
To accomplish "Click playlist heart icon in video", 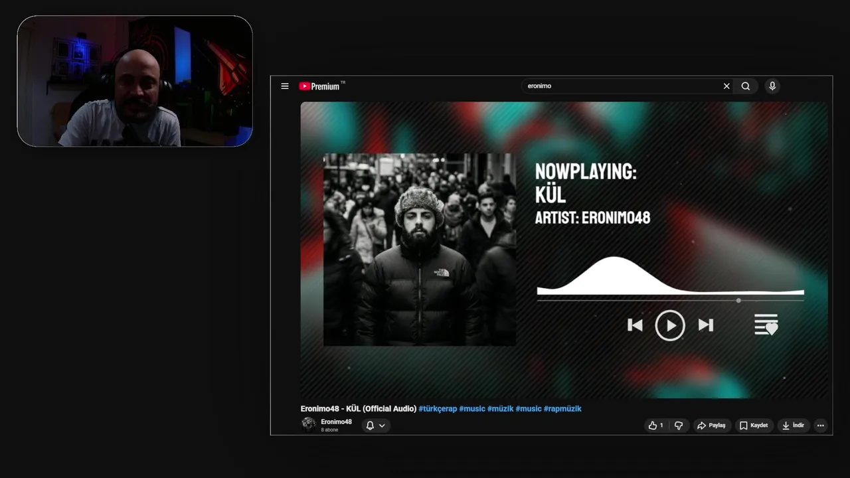I will coord(766,325).
